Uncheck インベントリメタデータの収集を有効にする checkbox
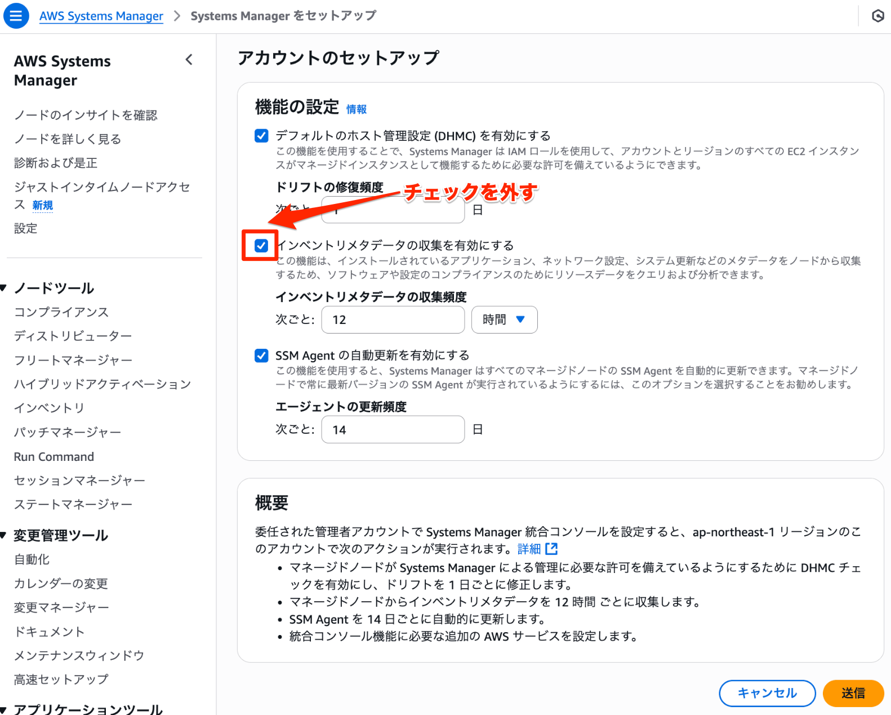 click(261, 246)
